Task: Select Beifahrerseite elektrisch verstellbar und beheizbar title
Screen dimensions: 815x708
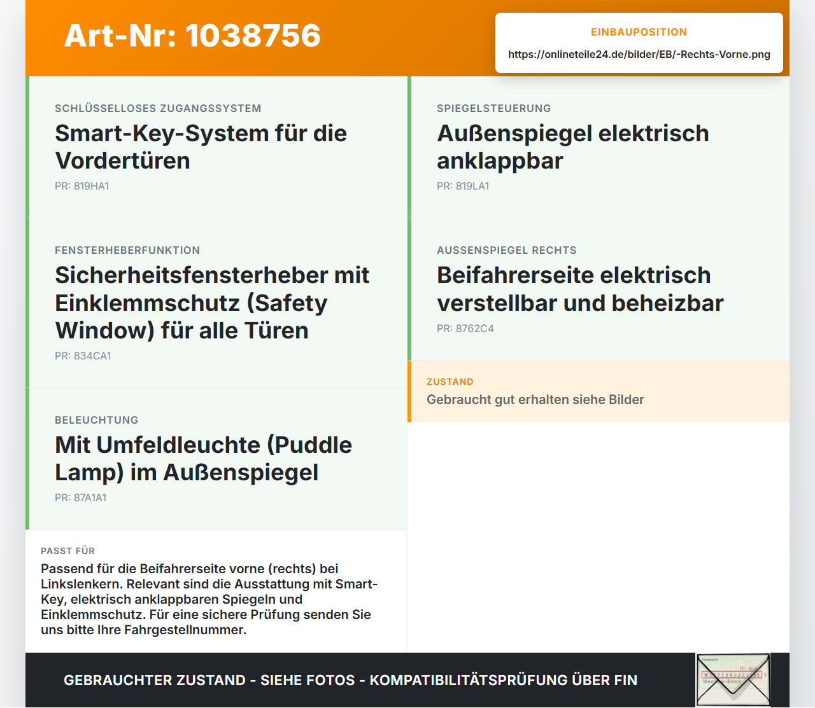Action: pos(580,289)
